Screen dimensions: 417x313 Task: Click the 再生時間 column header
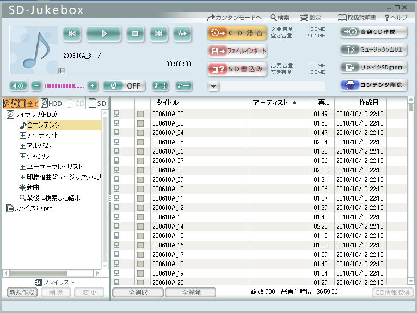point(323,103)
